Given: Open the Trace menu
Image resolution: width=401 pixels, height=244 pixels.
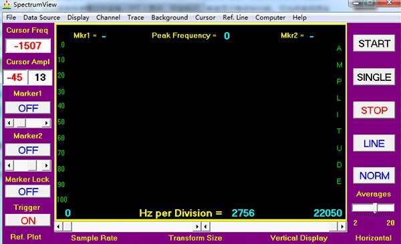Looking at the screenshot, I should [136, 17].
